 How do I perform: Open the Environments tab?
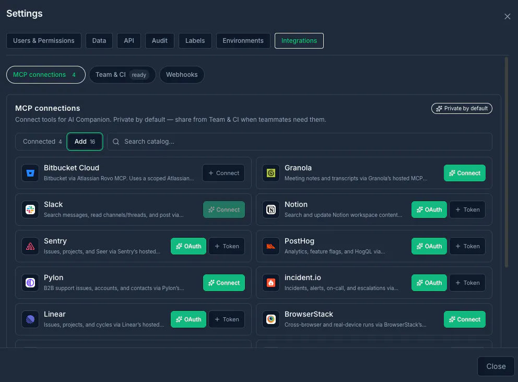(243, 41)
